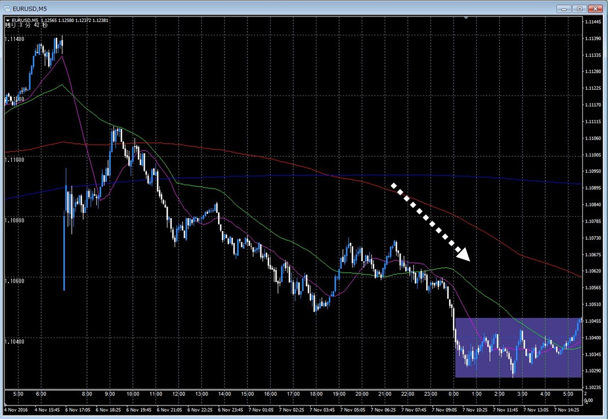The height and width of the screenshot is (419, 608).
Task: Click price scale value 1.10290
Action: pos(592,371)
